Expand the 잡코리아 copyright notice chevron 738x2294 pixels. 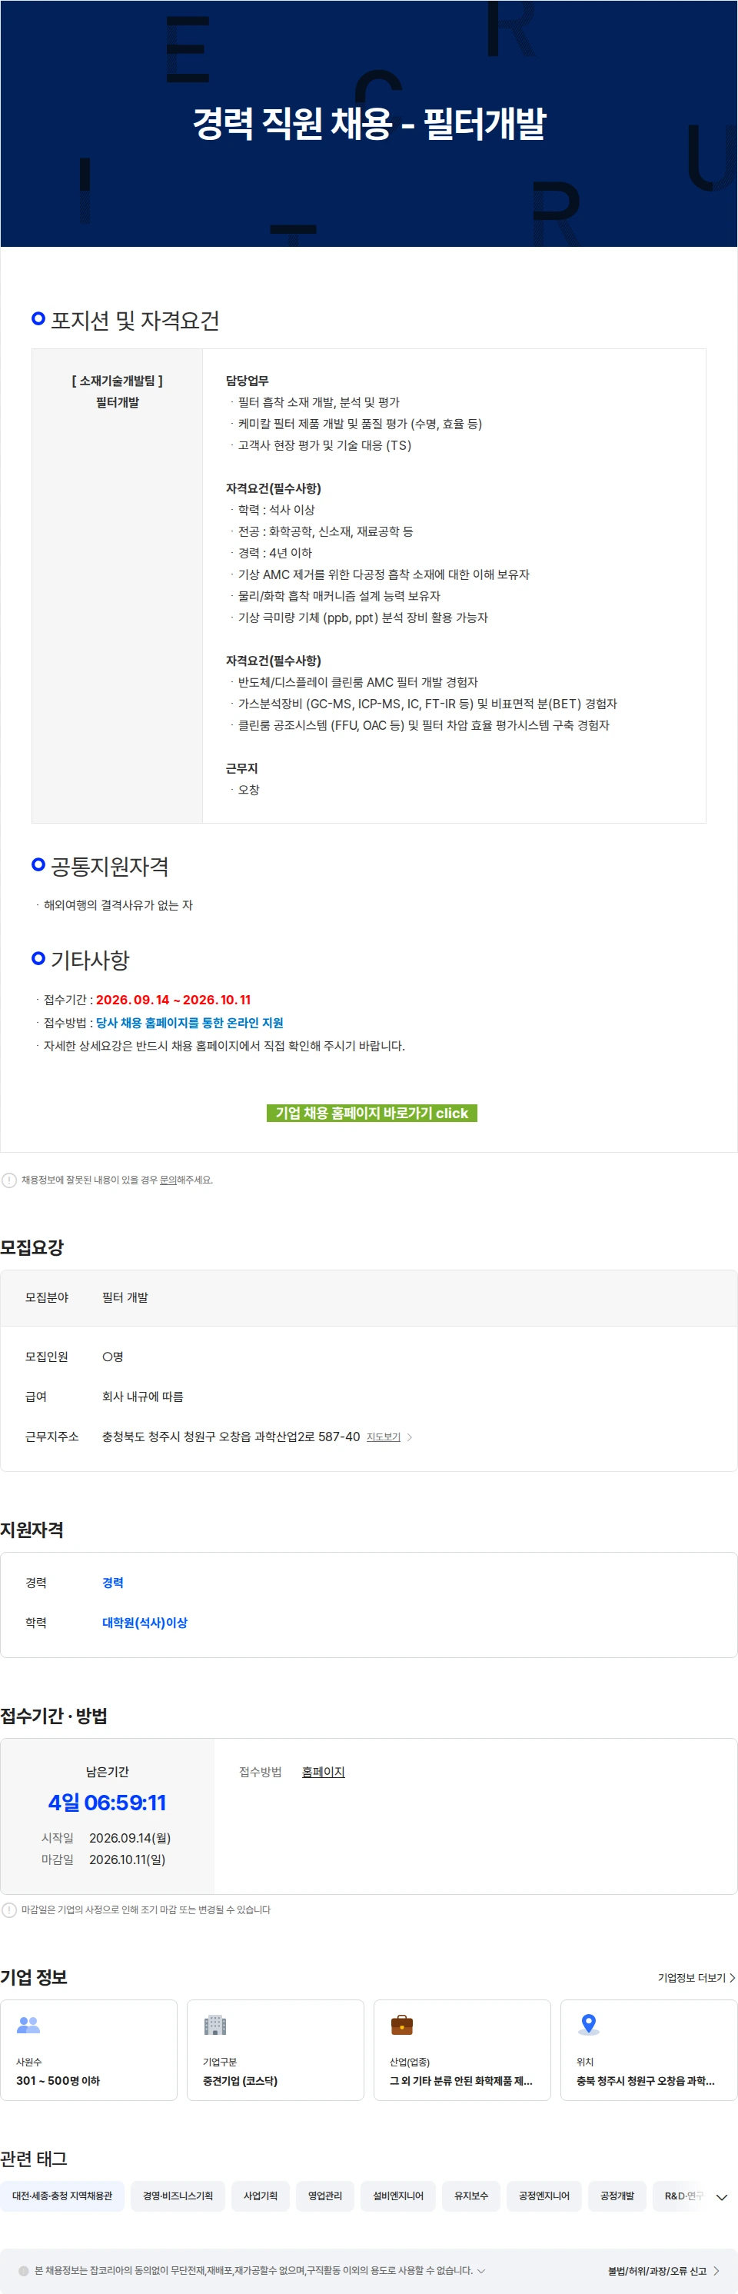(481, 2270)
